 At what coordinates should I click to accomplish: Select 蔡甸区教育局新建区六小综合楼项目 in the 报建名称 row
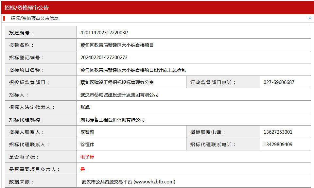(x=117, y=45)
